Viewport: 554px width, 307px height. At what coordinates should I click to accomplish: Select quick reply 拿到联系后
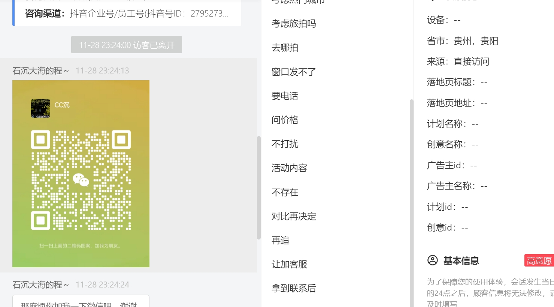pyautogui.click(x=294, y=288)
